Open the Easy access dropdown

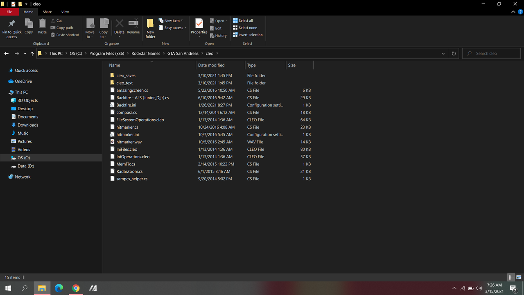[x=172, y=28]
